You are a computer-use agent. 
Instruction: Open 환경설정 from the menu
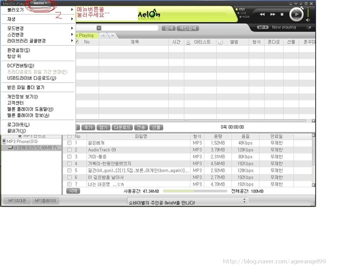click(x=19, y=50)
